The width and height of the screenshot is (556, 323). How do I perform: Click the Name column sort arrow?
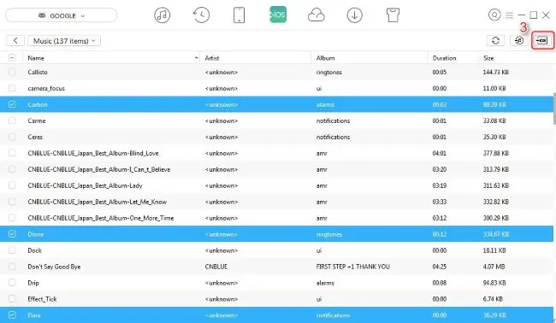coord(196,58)
